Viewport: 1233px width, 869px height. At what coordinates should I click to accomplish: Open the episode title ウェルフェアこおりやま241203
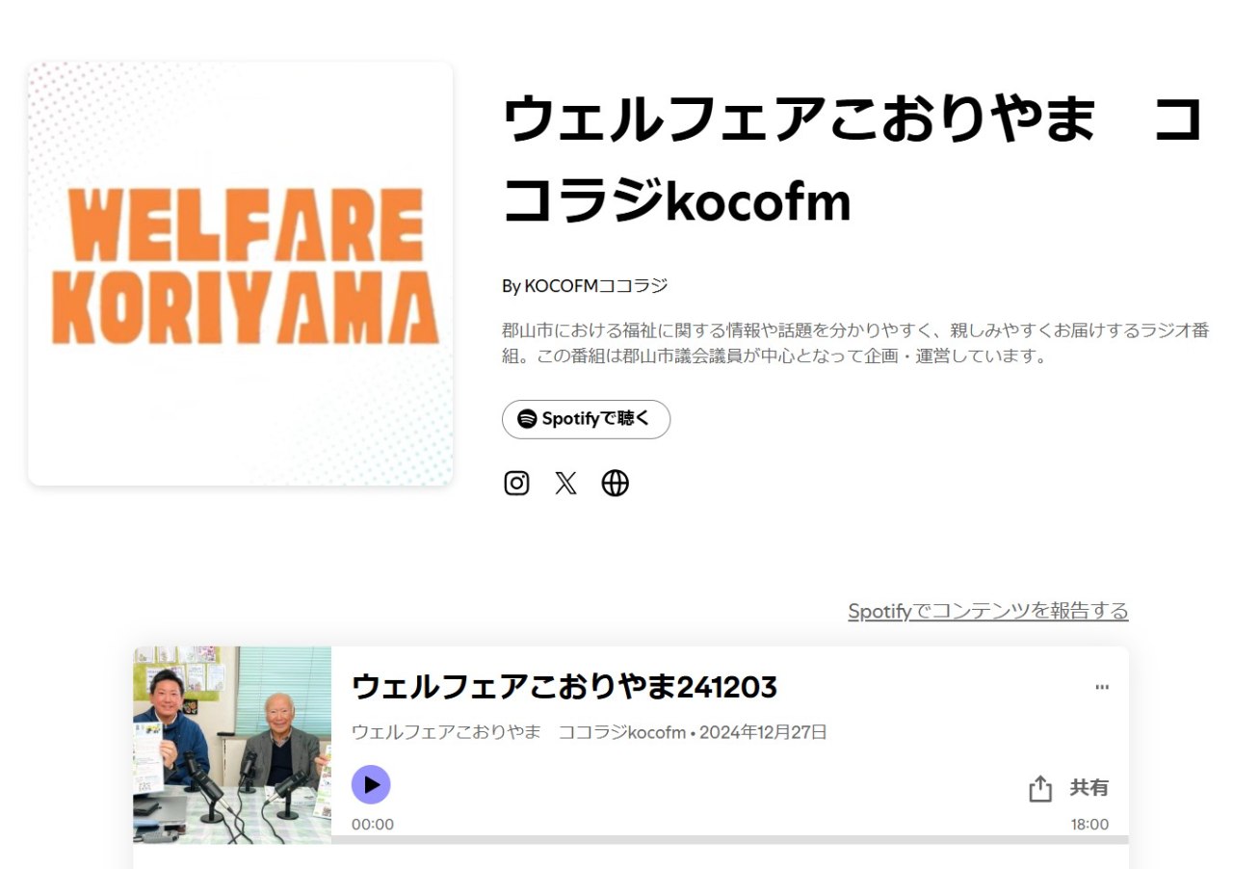(564, 687)
